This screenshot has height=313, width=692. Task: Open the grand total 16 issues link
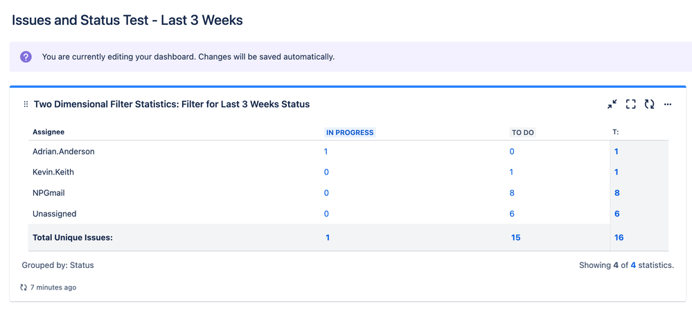tap(619, 238)
